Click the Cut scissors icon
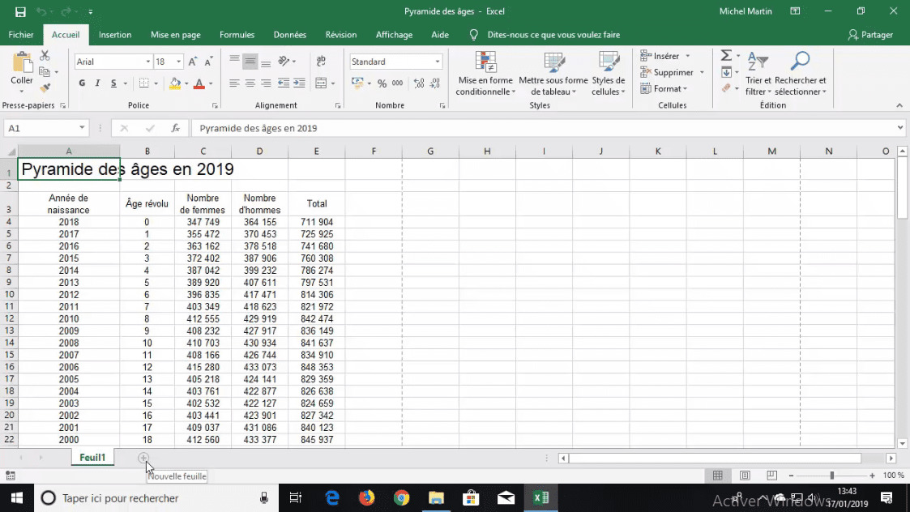This screenshot has height=512, width=910. pos(45,56)
